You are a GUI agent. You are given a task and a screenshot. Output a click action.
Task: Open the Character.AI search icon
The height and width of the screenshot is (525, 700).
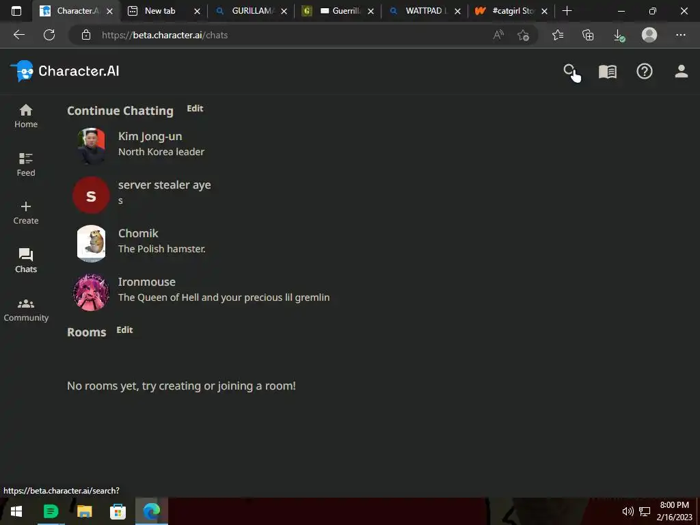[569, 71]
